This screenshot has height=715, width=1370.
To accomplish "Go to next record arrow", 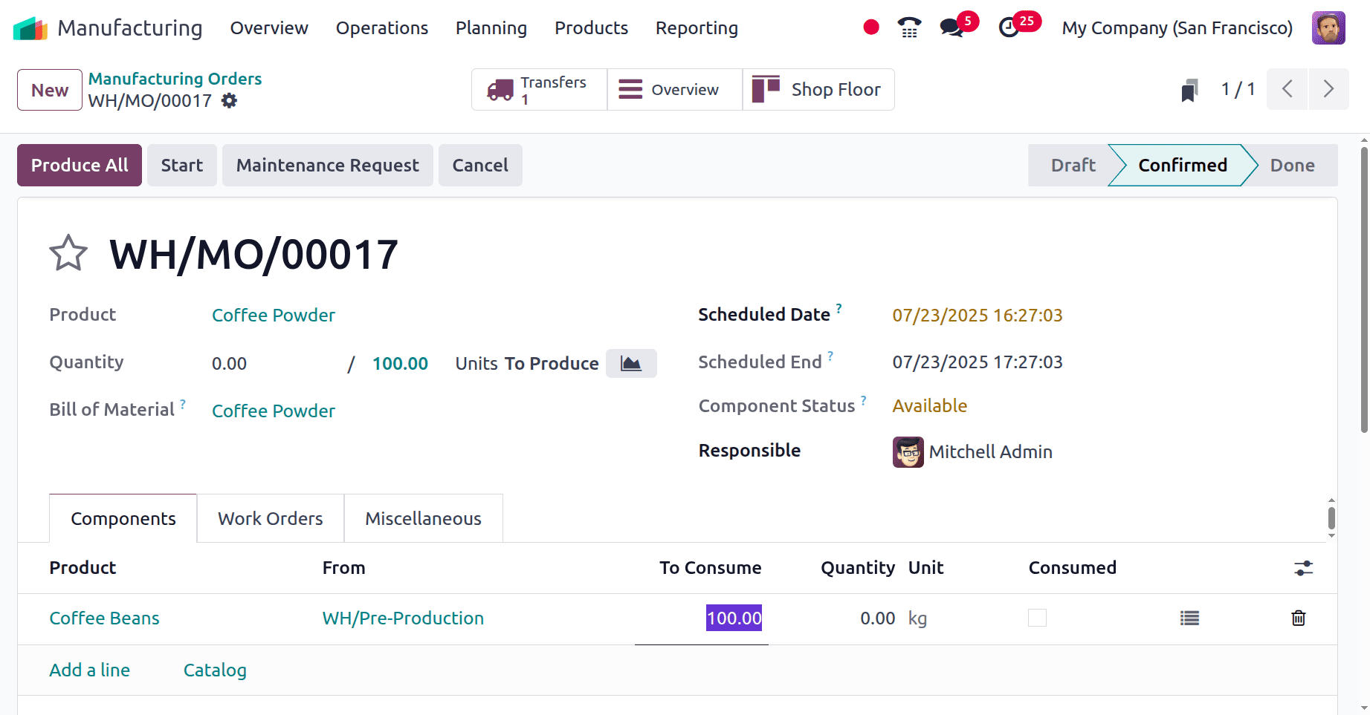I will pyautogui.click(x=1328, y=89).
